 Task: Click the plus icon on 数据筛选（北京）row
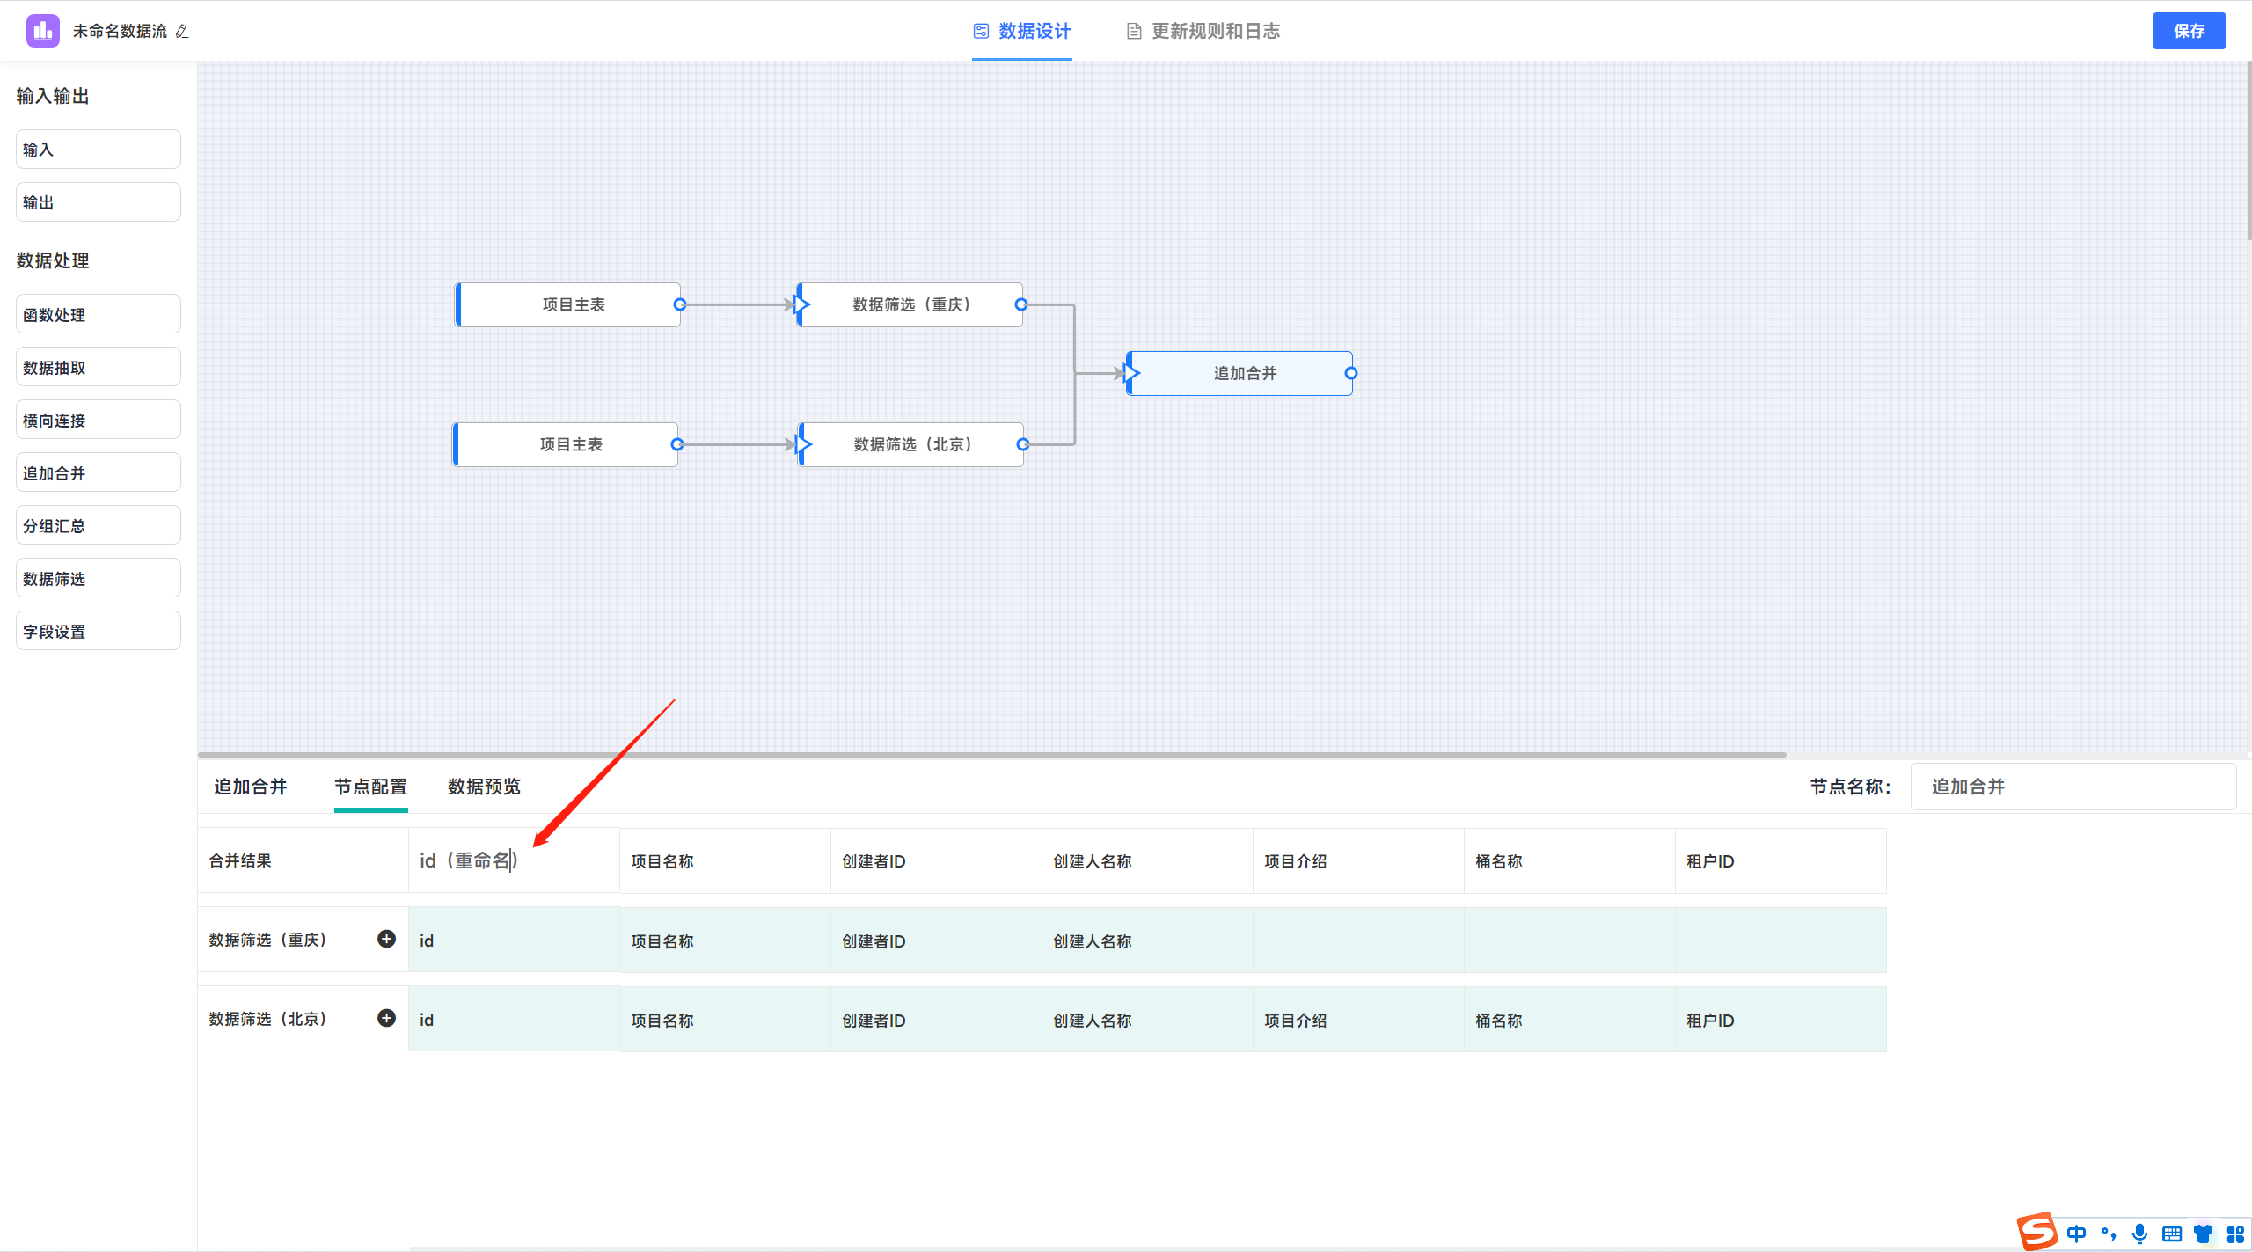click(386, 1018)
